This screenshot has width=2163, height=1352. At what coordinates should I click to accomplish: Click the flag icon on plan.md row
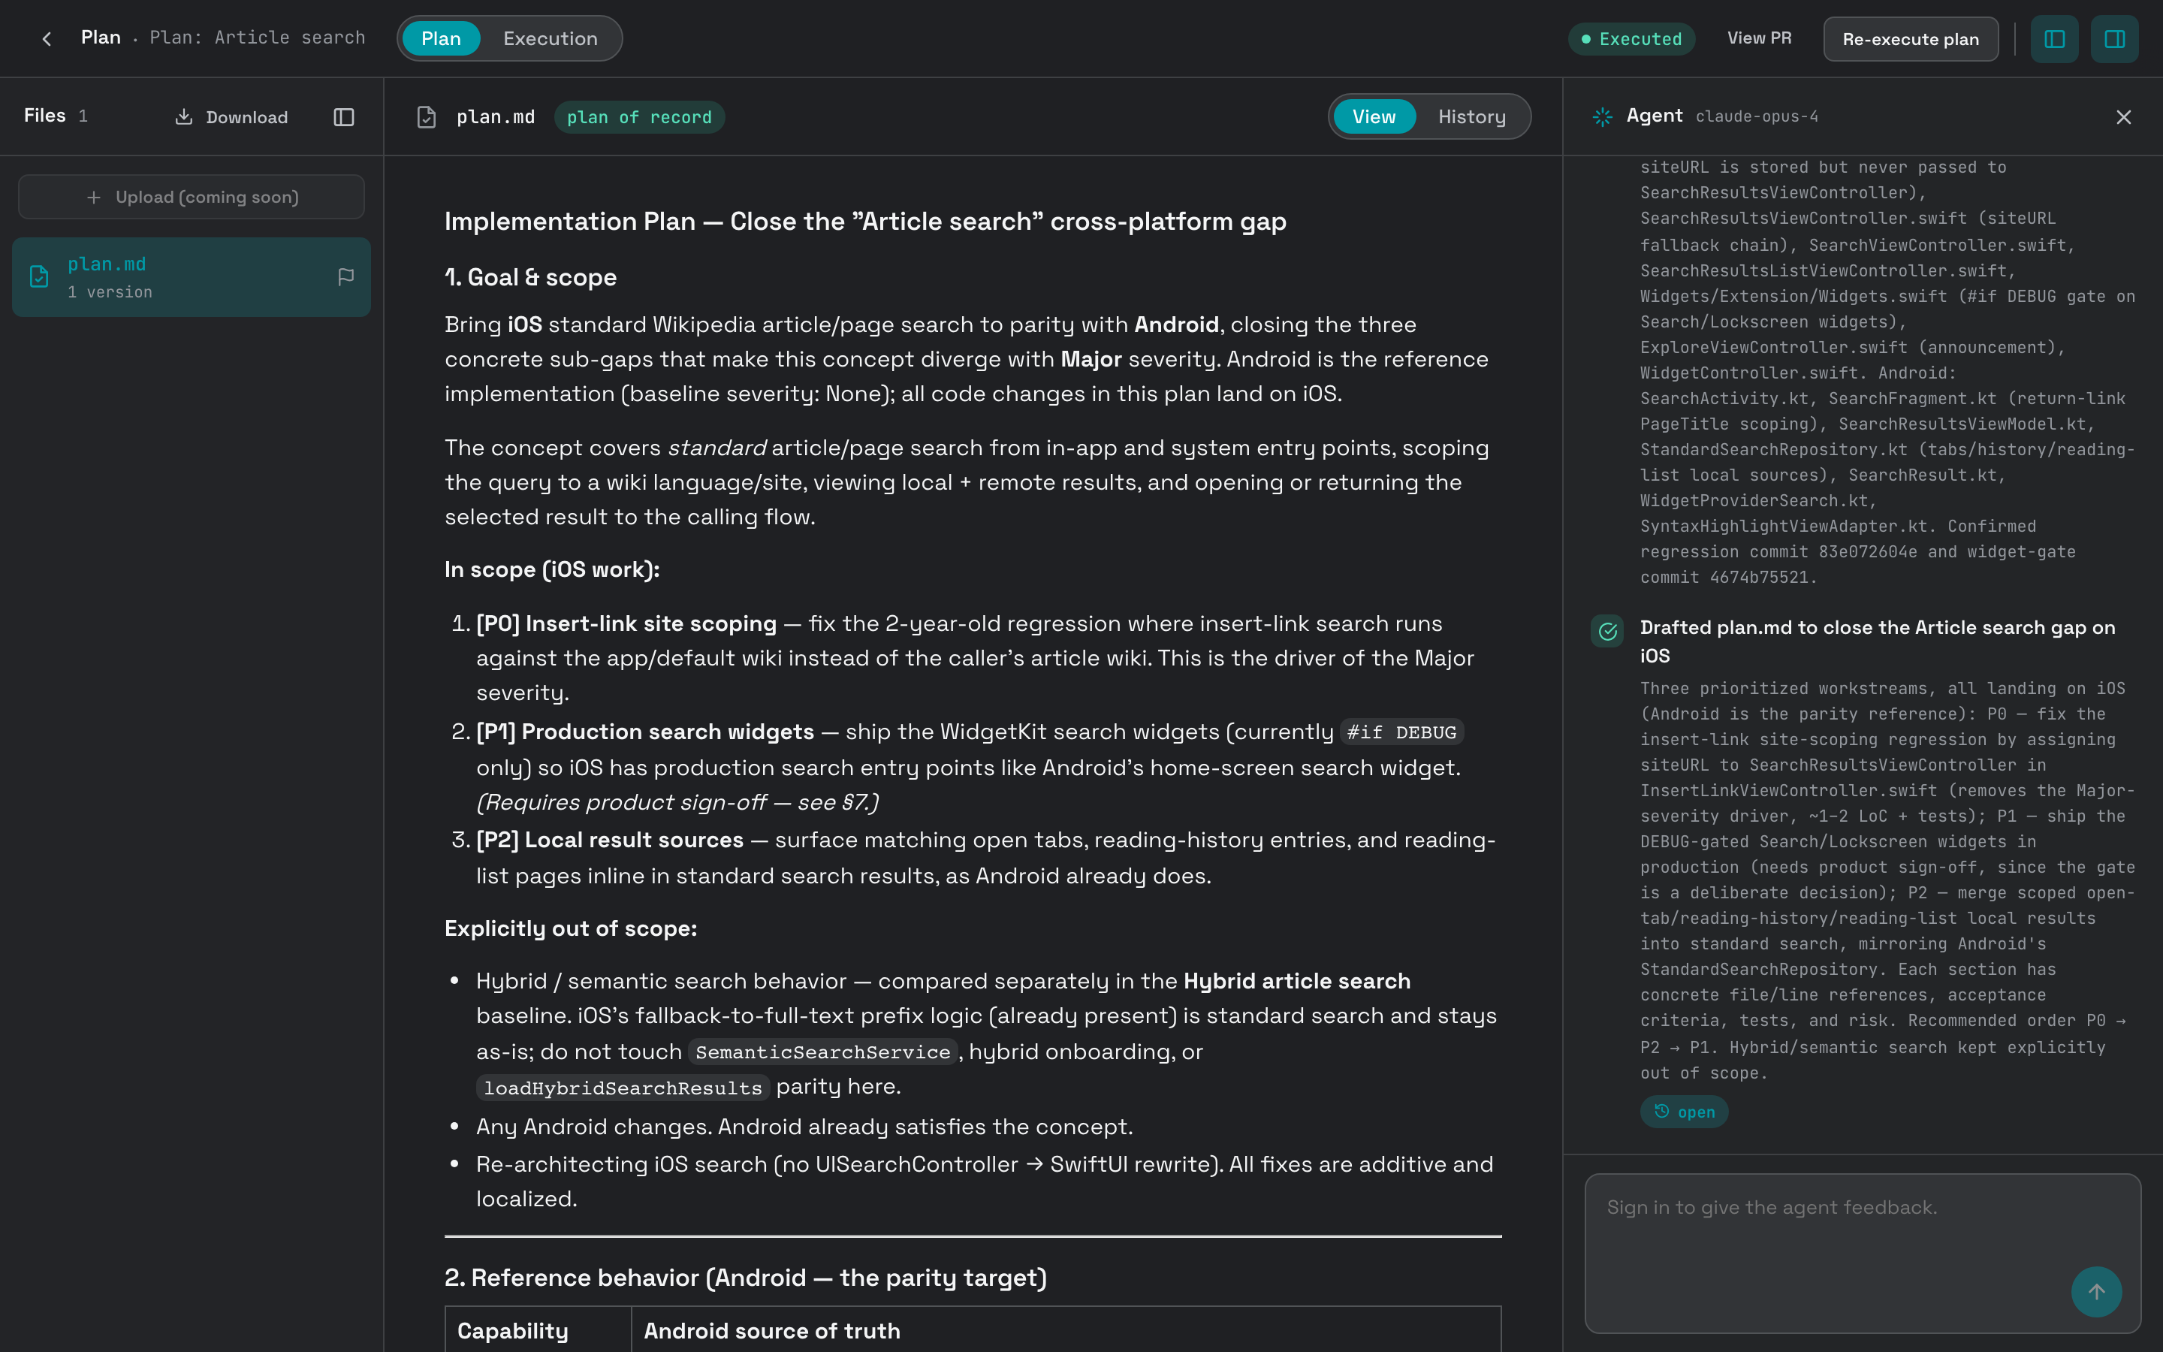click(x=346, y=276)
